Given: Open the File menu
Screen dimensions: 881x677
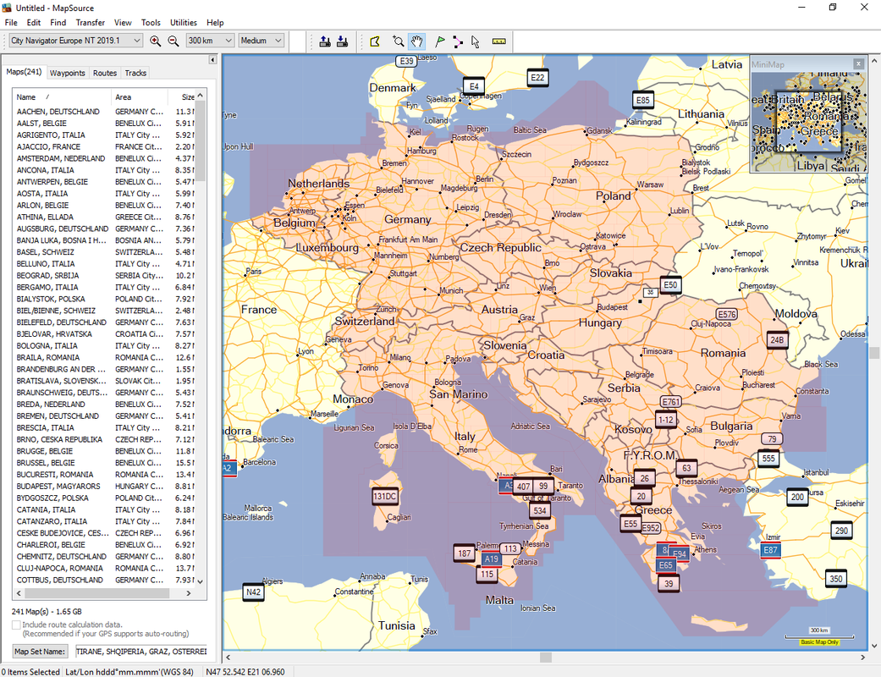Looking at the screenshot, I should tap(11, 23).
